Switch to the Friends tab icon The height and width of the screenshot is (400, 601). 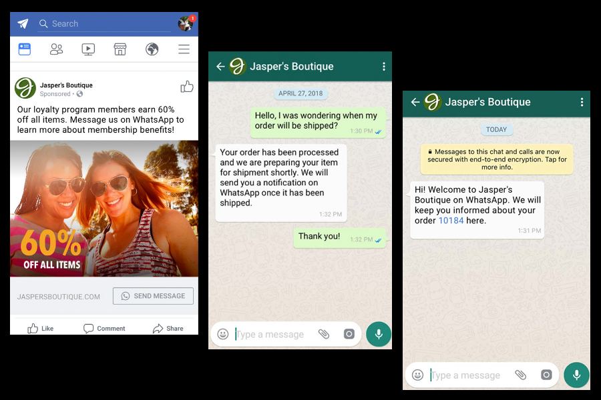[x=56, y=49]
